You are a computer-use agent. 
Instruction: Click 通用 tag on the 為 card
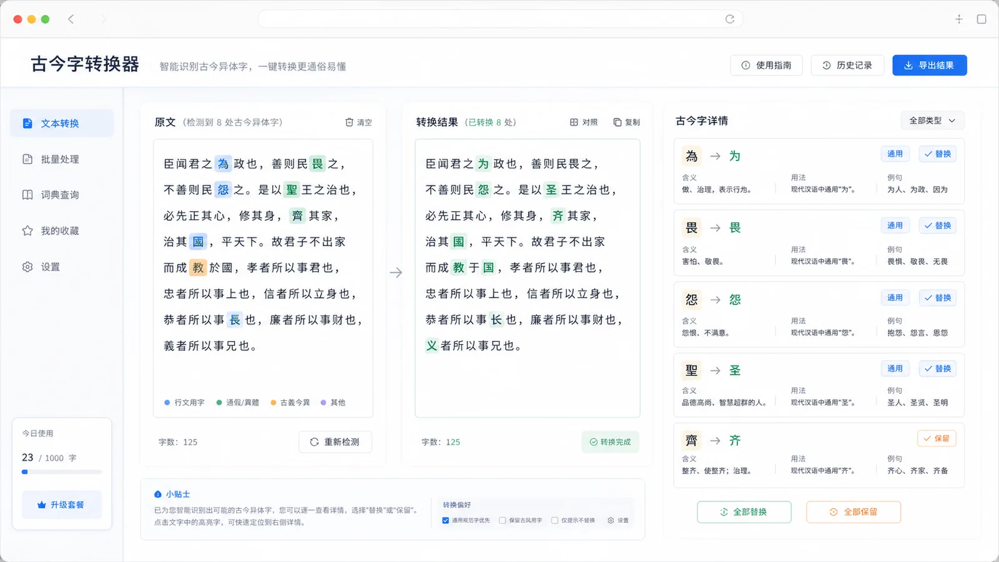click(895, 154)
